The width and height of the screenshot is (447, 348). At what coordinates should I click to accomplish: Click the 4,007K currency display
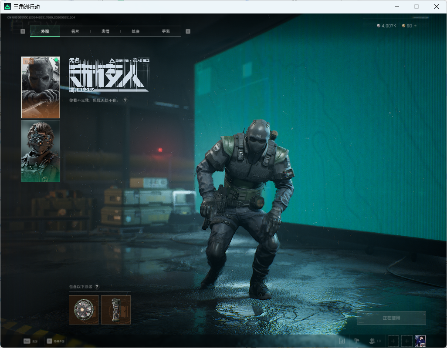coord(386,26)
